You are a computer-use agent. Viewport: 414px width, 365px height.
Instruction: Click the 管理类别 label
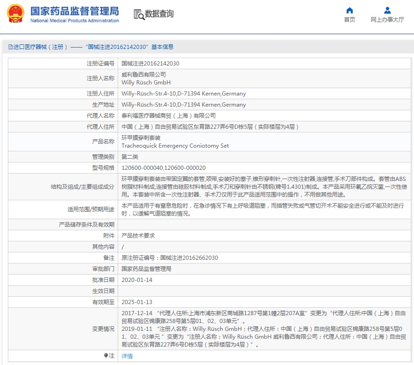[103, 157]
